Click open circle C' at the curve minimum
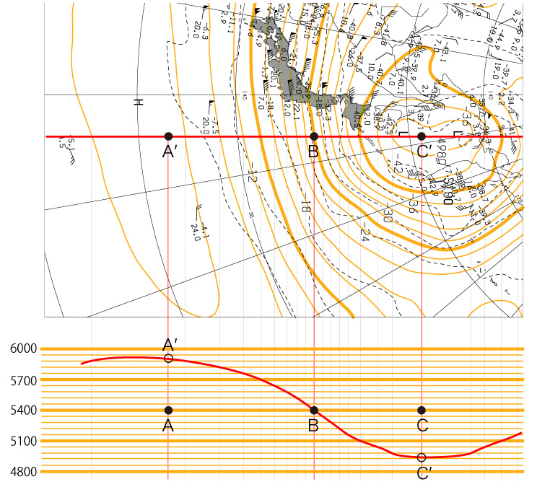The image size is (537, 487). 422,457
